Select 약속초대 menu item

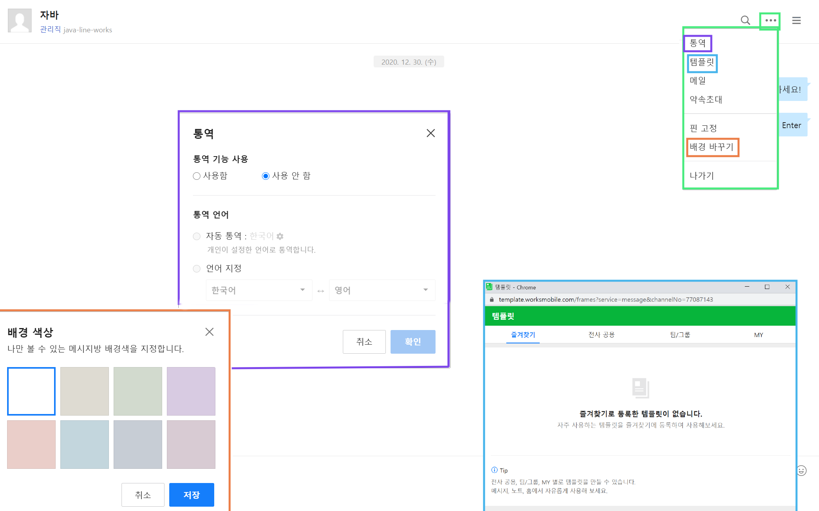click(x=706, y=99)
